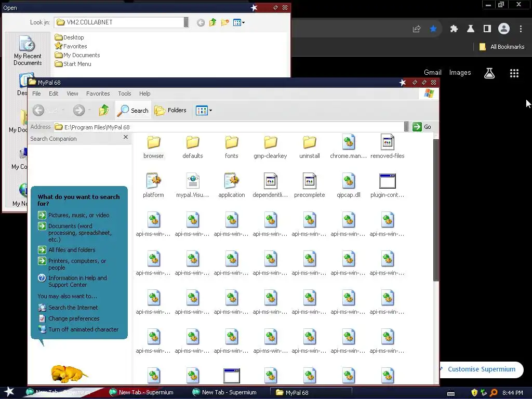Open the Google apps grid icon
532x399 pixels.
(x=514, y=73)
